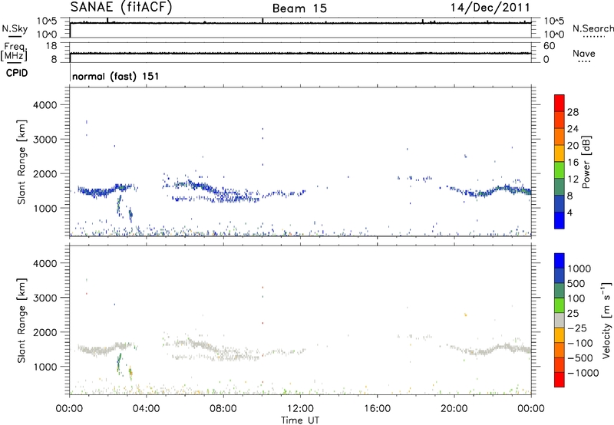Click the 16 dB power colorbar label
This screenshot has height=425, width=614.
click(573, 163)
